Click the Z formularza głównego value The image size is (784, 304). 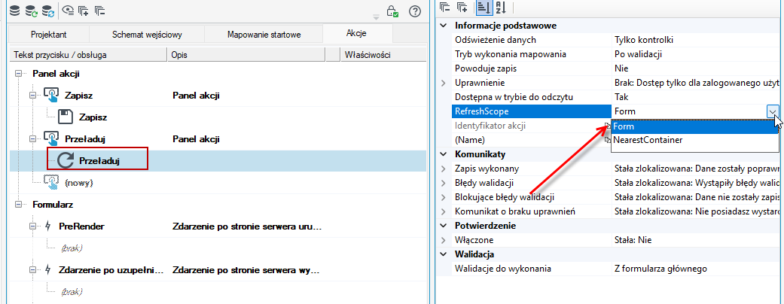tap(697, 269)
